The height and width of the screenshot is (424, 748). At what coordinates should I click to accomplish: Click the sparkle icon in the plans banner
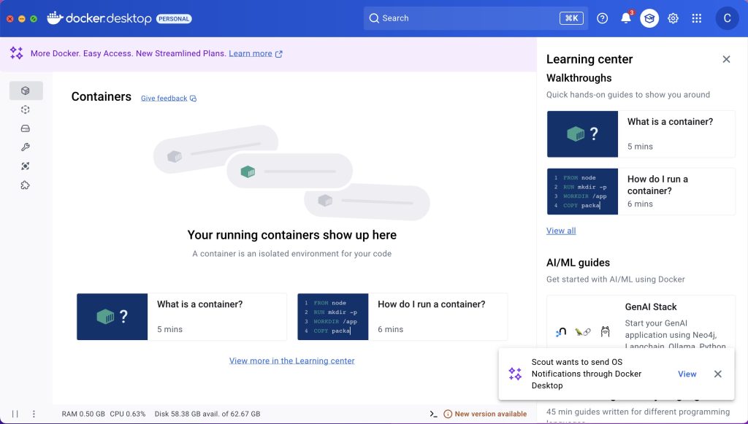[x=16, y=53]
